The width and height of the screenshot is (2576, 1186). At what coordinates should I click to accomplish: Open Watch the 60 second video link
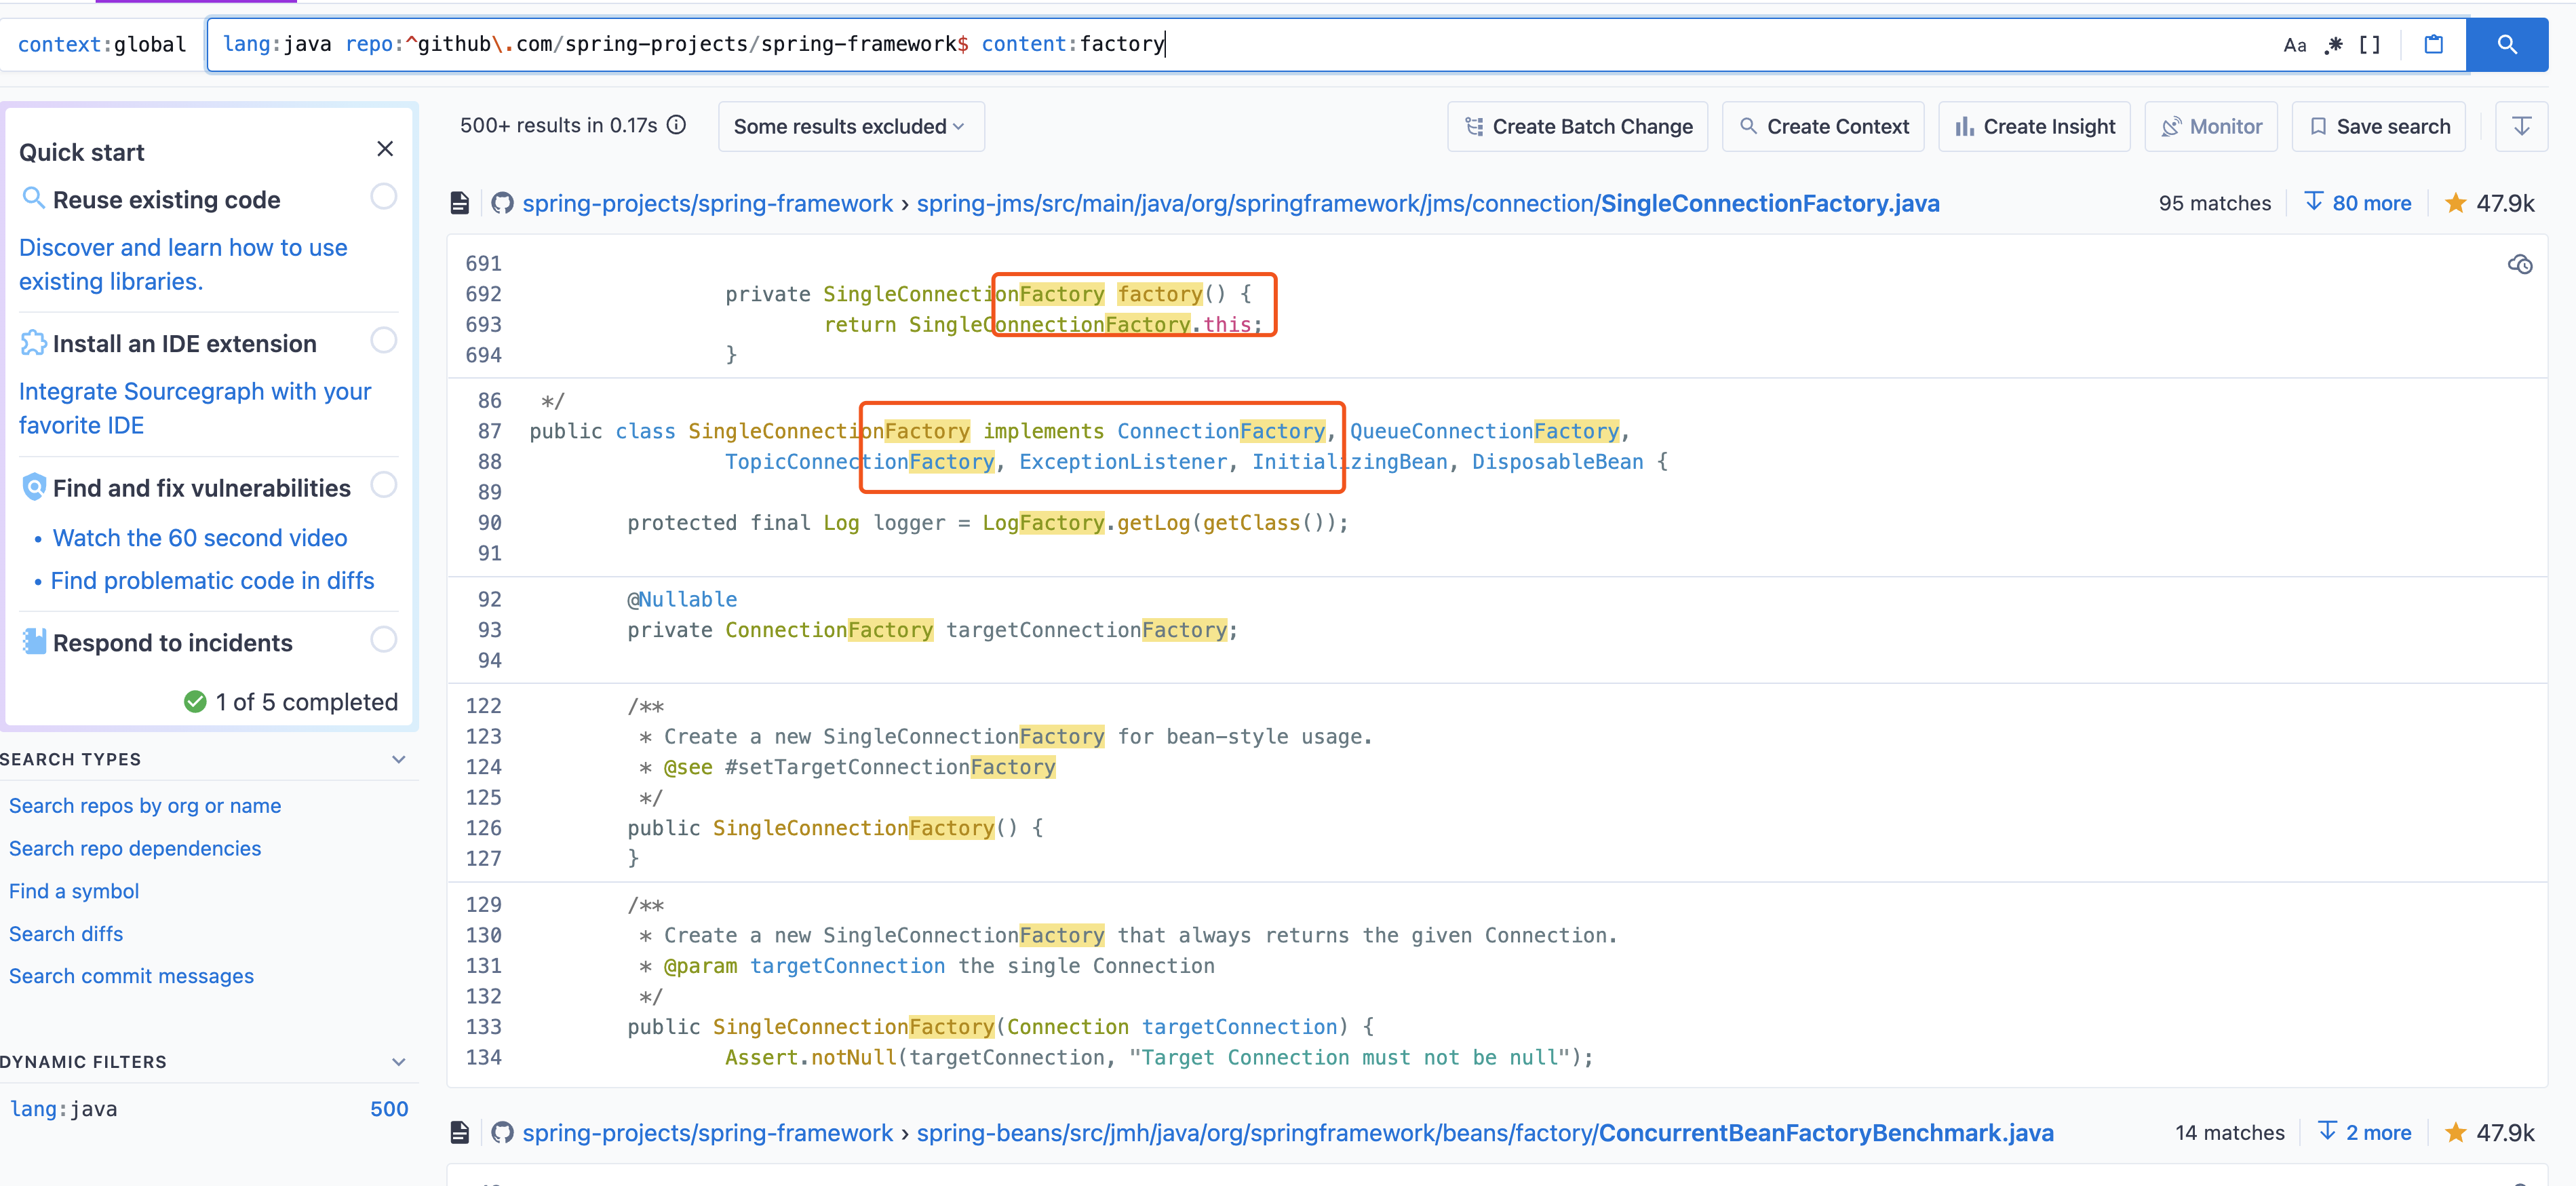coord(200,538)
